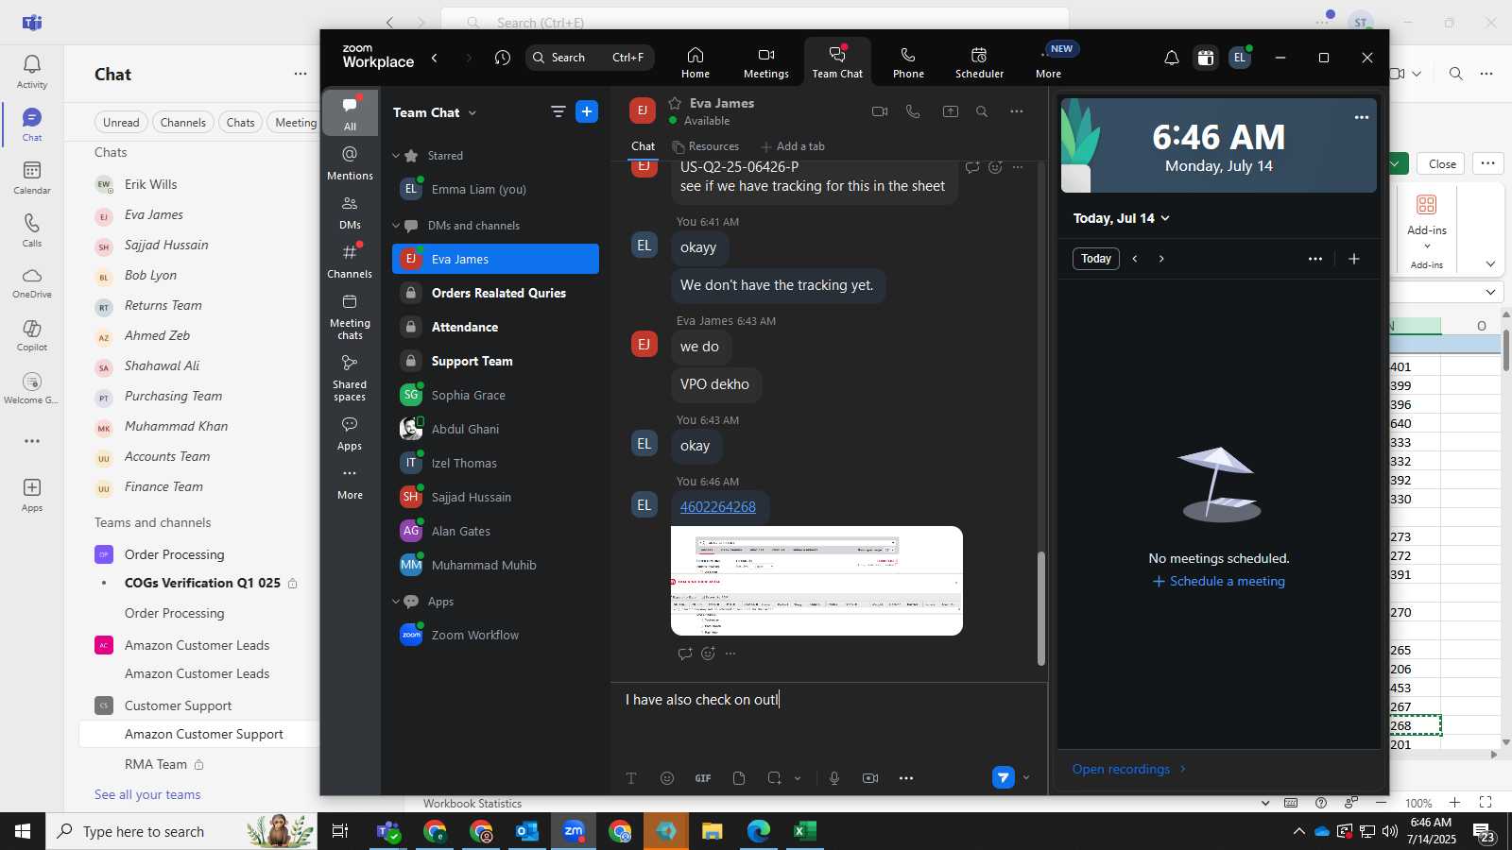Go to next day in Zoom calendar
This screenshot has height=850, width=1512.
(1161, 259)
